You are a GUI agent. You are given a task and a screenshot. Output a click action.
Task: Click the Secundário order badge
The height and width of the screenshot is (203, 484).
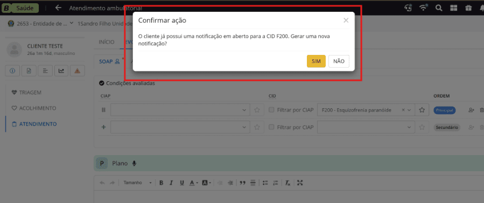pyautogui.click(x=447, y=127)
